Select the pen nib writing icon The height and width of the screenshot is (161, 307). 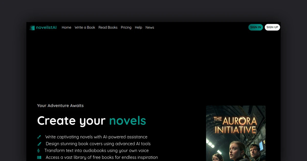click(39, 137)
